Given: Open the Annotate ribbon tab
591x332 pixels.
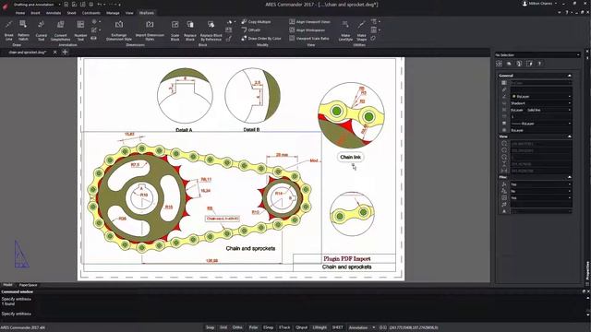Looking at the screenshot, I should [54, 13].
